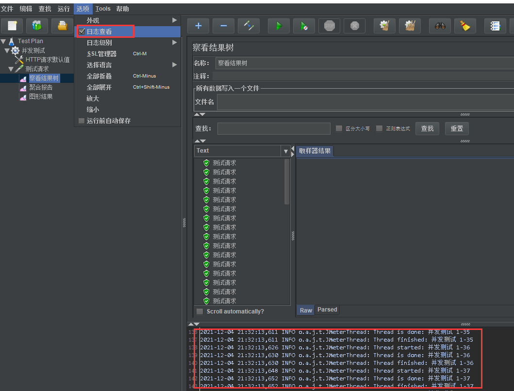Click the Function helper list icon
The image size is (514, 391).
pyautogui.click(x=495, y=26)
